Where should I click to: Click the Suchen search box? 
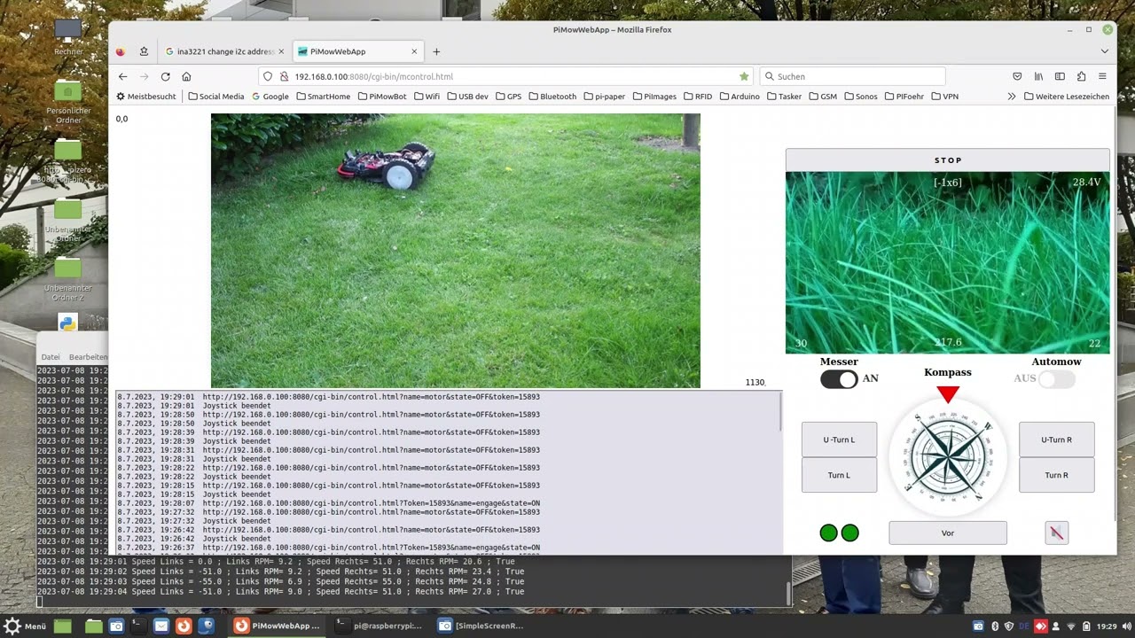coord(853,76)
